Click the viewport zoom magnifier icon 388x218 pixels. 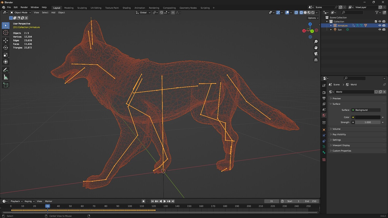(316, 42)
